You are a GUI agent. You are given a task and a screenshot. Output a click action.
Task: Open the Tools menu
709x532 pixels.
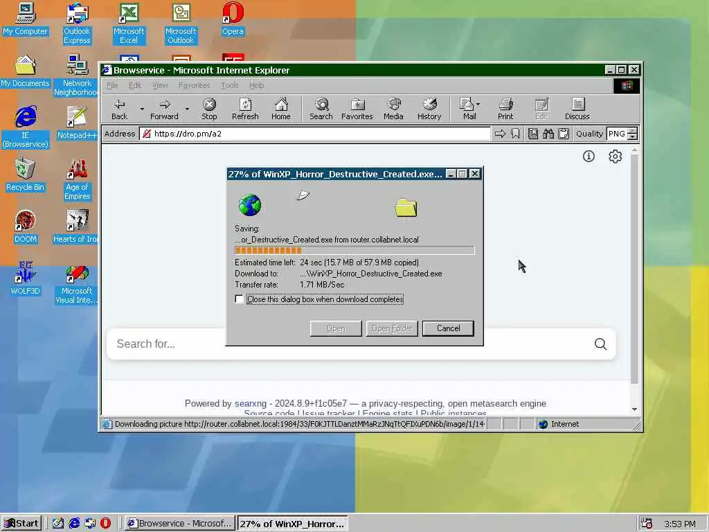(230, 85)
